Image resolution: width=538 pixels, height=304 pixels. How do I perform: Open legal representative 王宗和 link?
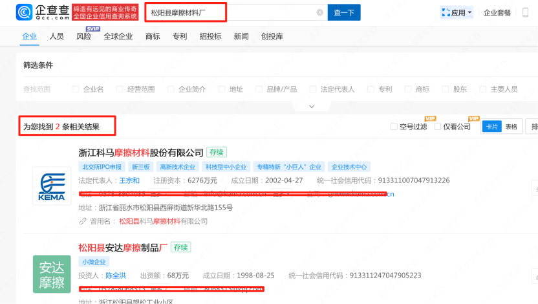[x=129, y=180]
